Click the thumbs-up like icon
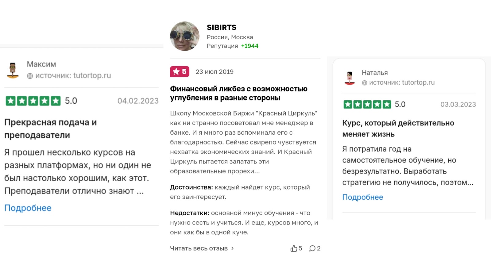This screenshot has width=491, height=276. coord(294,248)
